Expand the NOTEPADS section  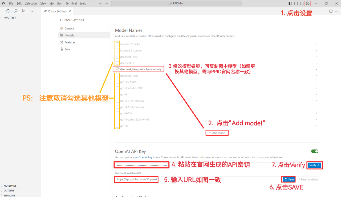(x=21, y=186)
